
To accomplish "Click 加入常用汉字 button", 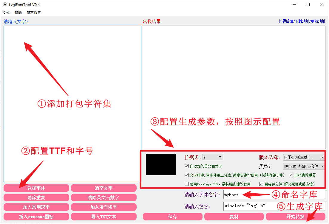I will tap(36, 207).
